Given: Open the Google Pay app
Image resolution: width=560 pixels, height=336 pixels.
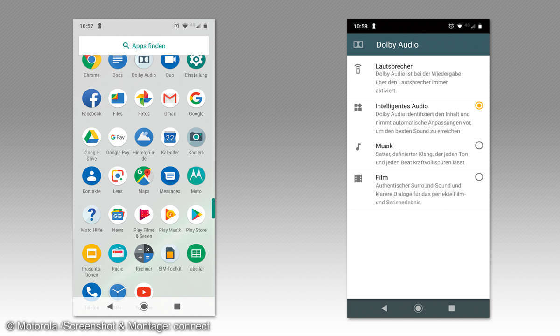Looking at the screenshot, I should pyautogui.click(x=118, y=137).
